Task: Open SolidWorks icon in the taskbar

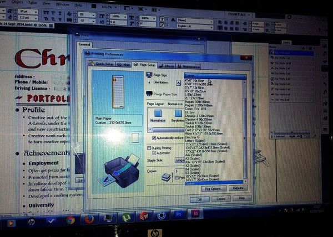Action: 144,217
